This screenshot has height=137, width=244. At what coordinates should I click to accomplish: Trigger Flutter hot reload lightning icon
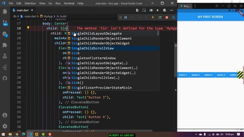153,18
